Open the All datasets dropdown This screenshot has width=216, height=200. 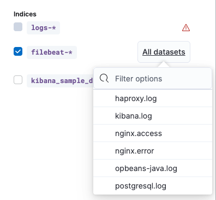pyautogui.click(x=164, y=52)
